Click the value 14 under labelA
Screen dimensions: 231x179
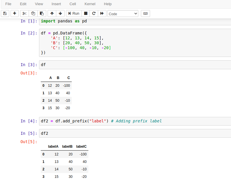[57, 169]
